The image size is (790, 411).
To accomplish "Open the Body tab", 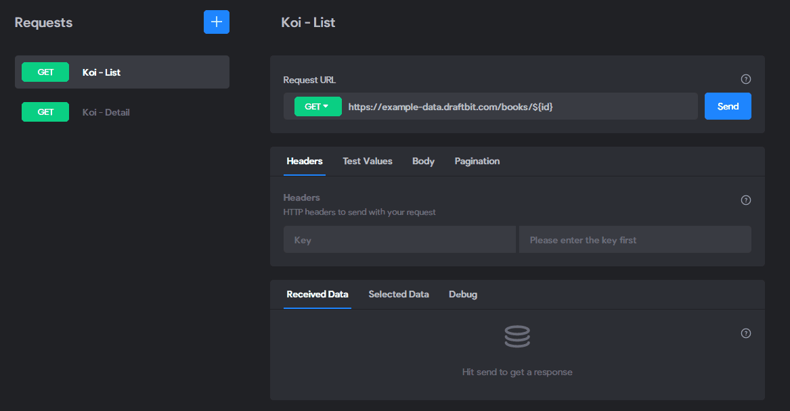I will tap(423, 161).
